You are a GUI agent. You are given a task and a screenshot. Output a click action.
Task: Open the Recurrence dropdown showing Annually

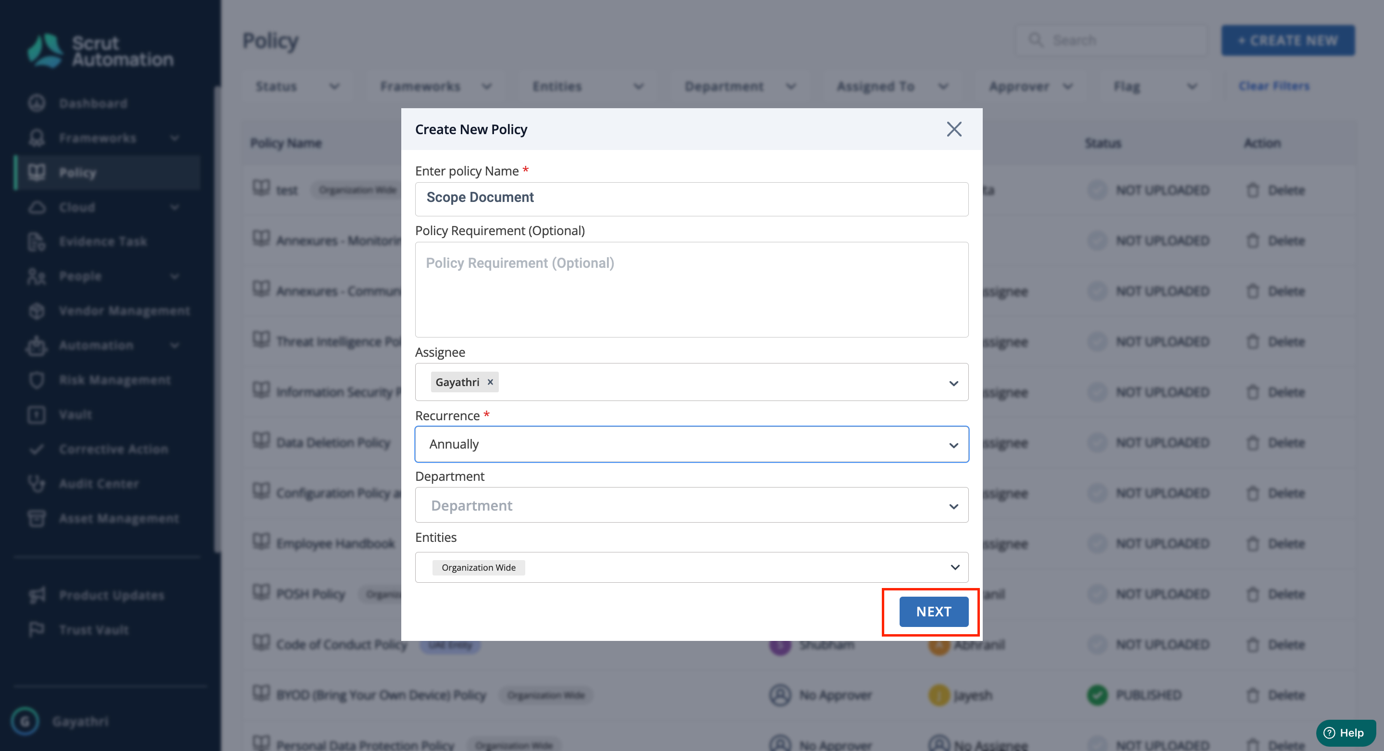[692, 444]
